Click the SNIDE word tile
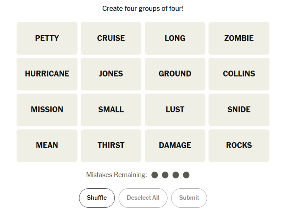This screenshot has height=217, width=287. click(x=239, y=110)
